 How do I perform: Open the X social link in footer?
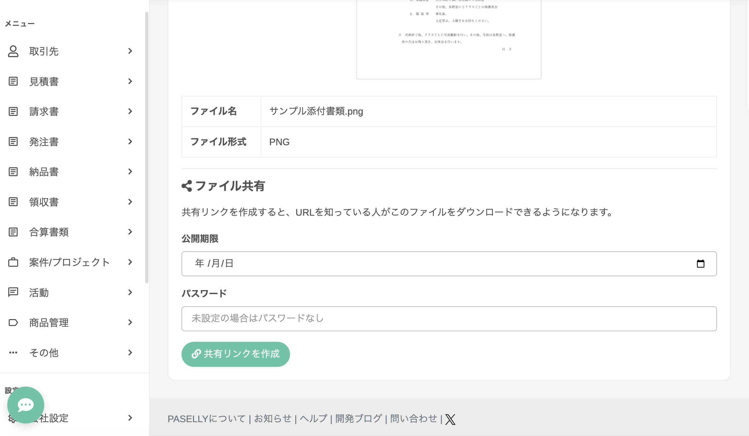pyautogui.click(x=450, y=419)
